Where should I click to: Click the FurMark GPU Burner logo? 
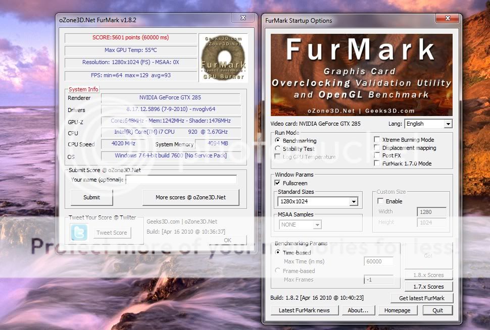coord(223,58)
